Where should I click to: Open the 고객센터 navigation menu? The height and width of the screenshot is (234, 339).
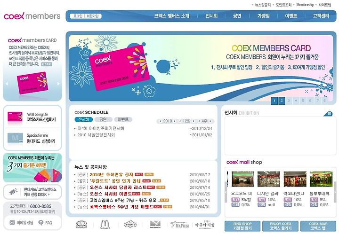tap(321, 16)
